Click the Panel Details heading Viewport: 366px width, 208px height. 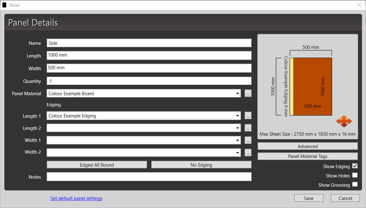point(33,23)
